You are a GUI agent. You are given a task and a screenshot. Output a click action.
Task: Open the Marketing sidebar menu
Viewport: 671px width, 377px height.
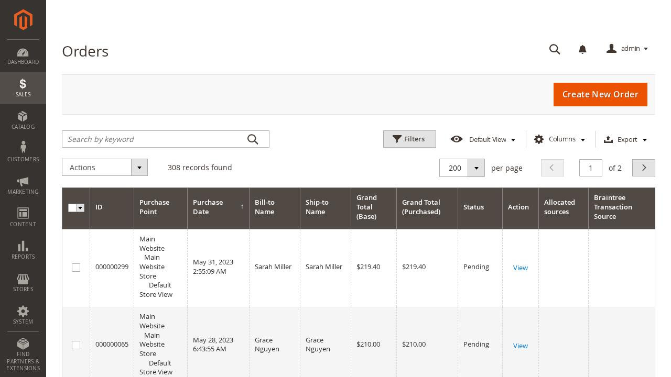[23, 185]
